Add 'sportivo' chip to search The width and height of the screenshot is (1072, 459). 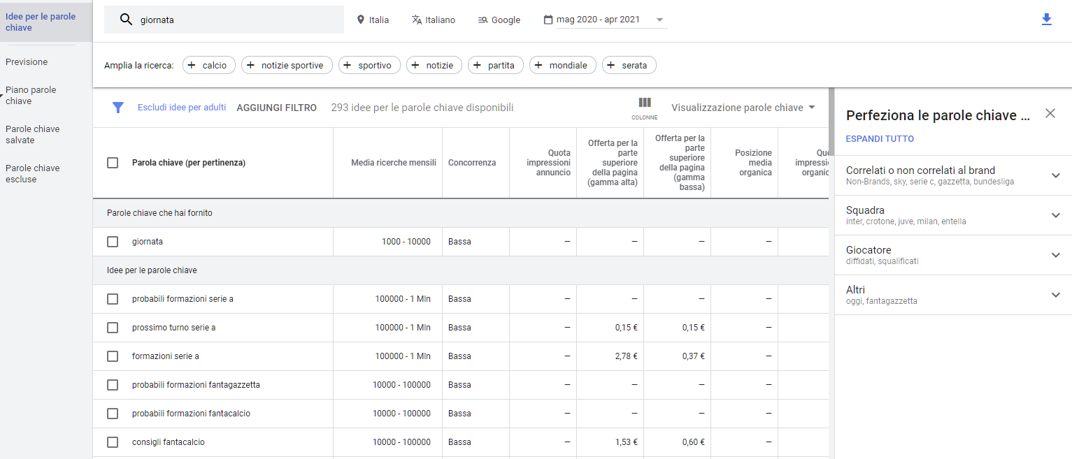(369, 65)
